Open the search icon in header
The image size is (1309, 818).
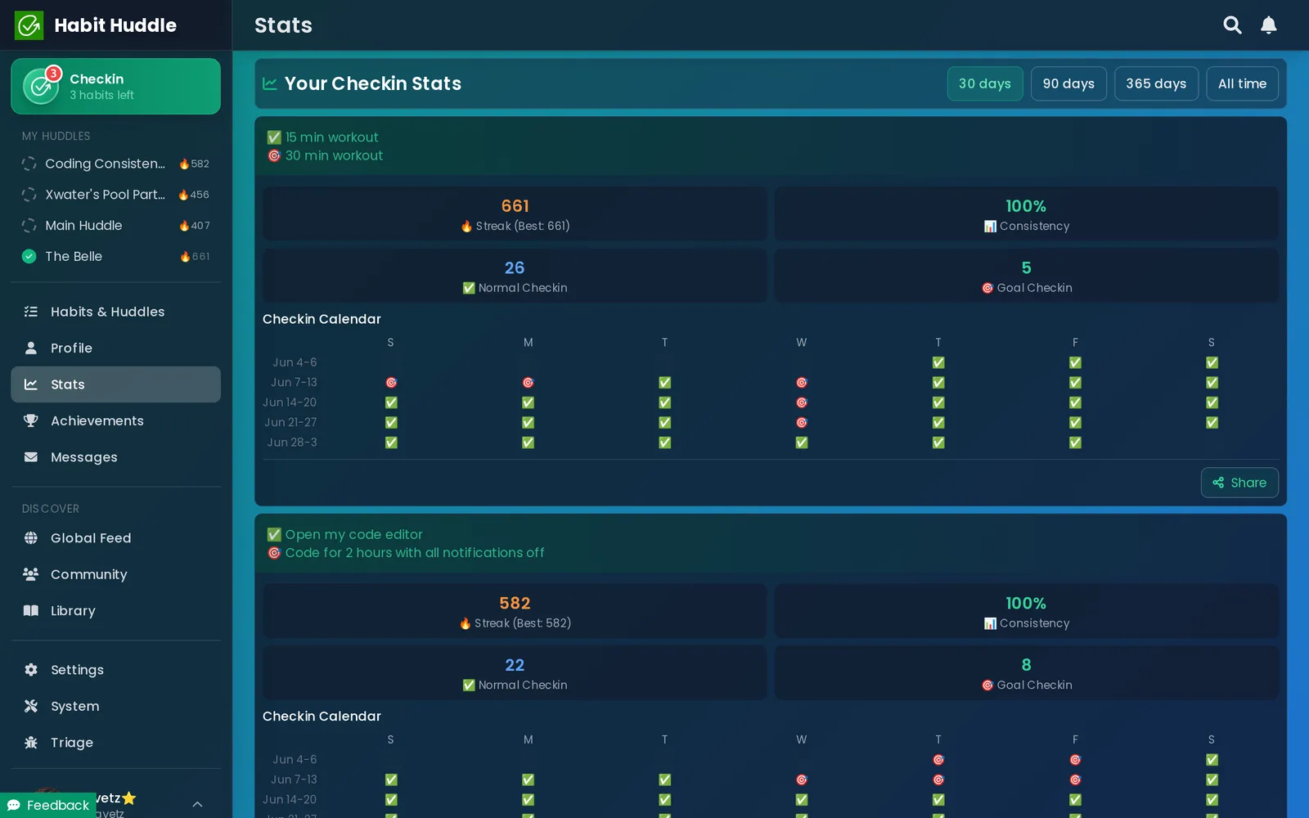[1232, 25]
